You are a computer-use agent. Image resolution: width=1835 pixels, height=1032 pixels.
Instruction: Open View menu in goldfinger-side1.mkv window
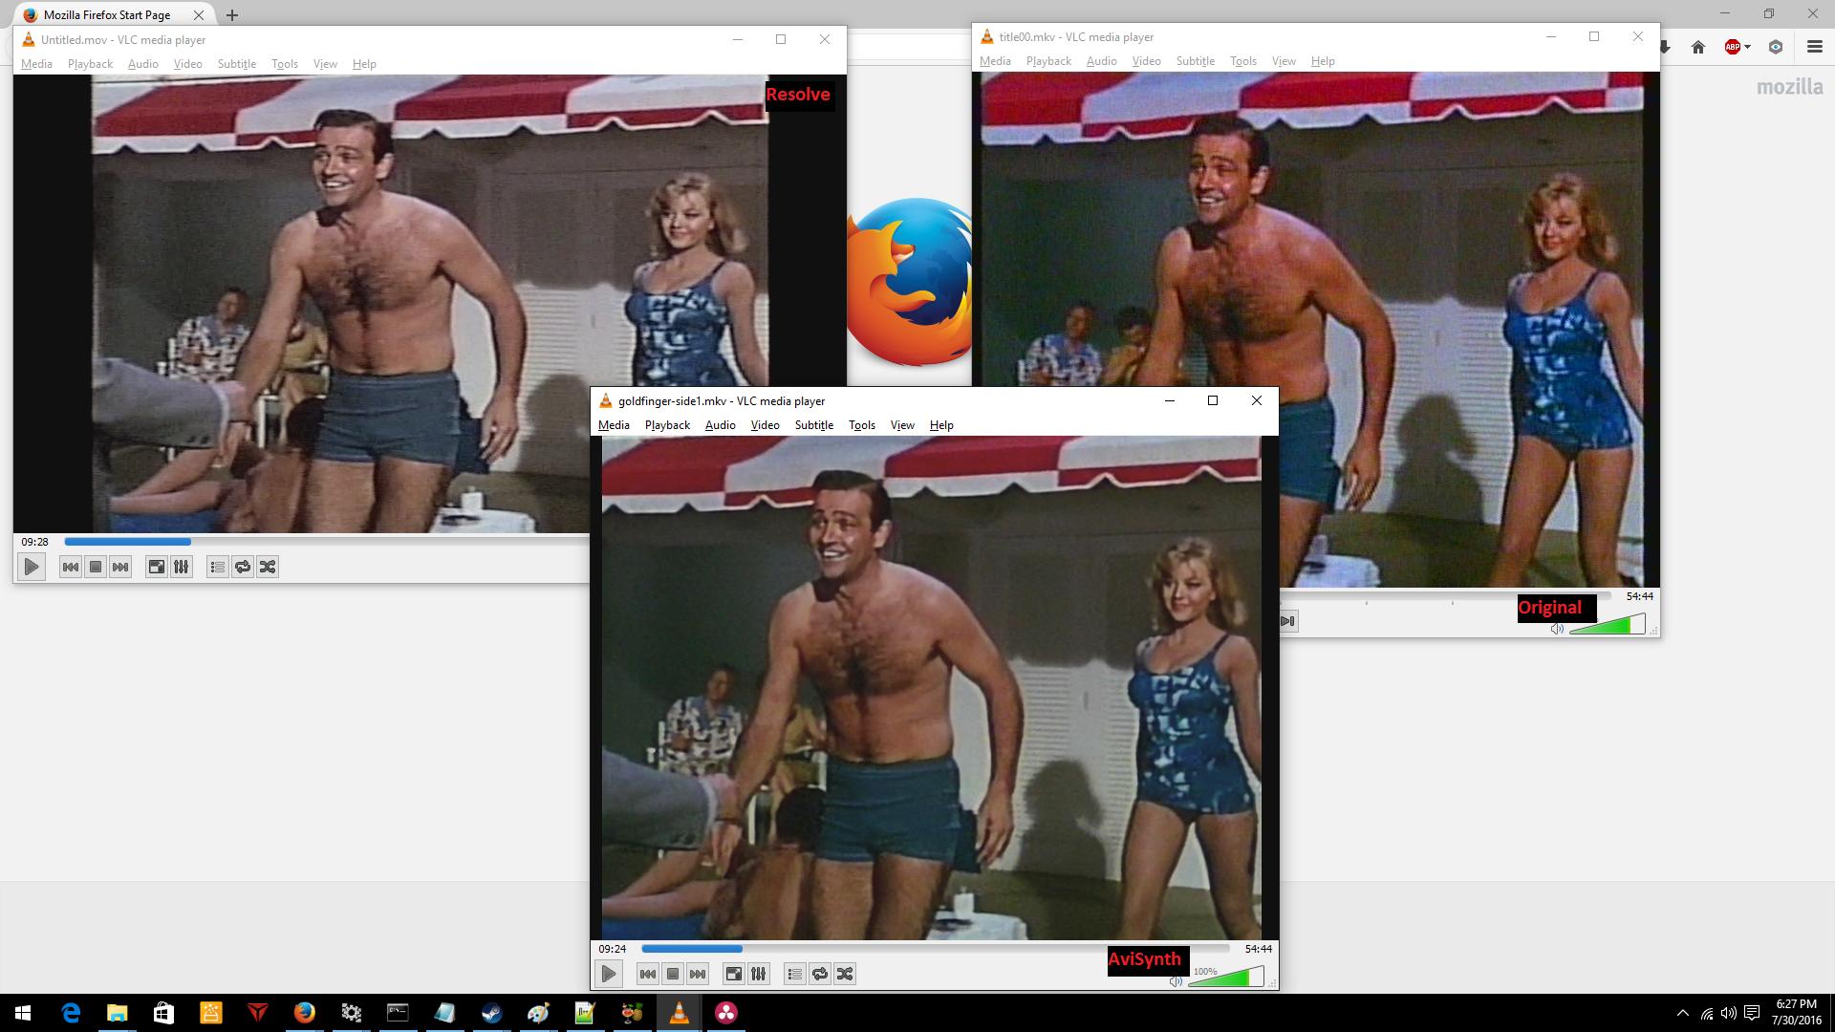click(x=902, y=425)
